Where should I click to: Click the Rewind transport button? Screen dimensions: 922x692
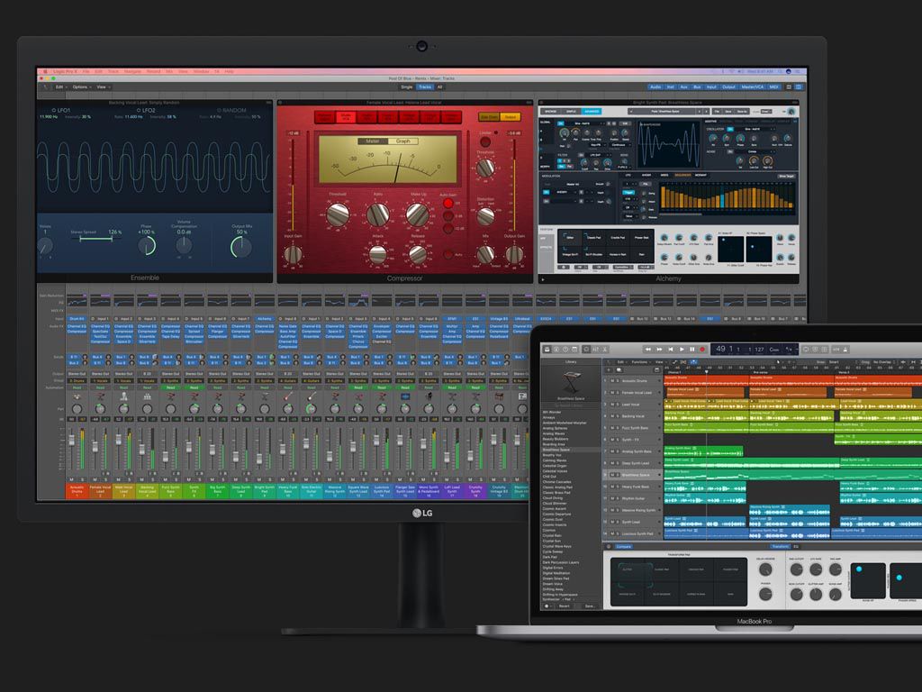point(648,349)
